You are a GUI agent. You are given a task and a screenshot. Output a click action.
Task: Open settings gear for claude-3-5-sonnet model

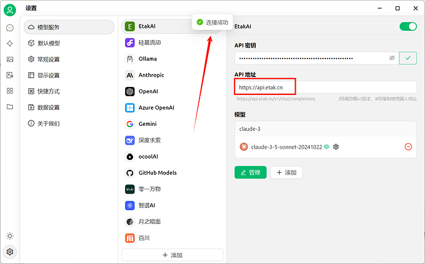click(336, 147)
